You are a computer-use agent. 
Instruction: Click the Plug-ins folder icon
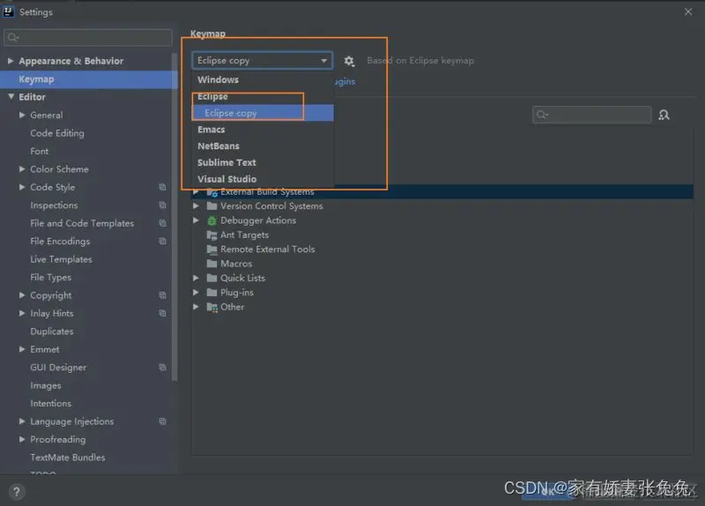211,293
